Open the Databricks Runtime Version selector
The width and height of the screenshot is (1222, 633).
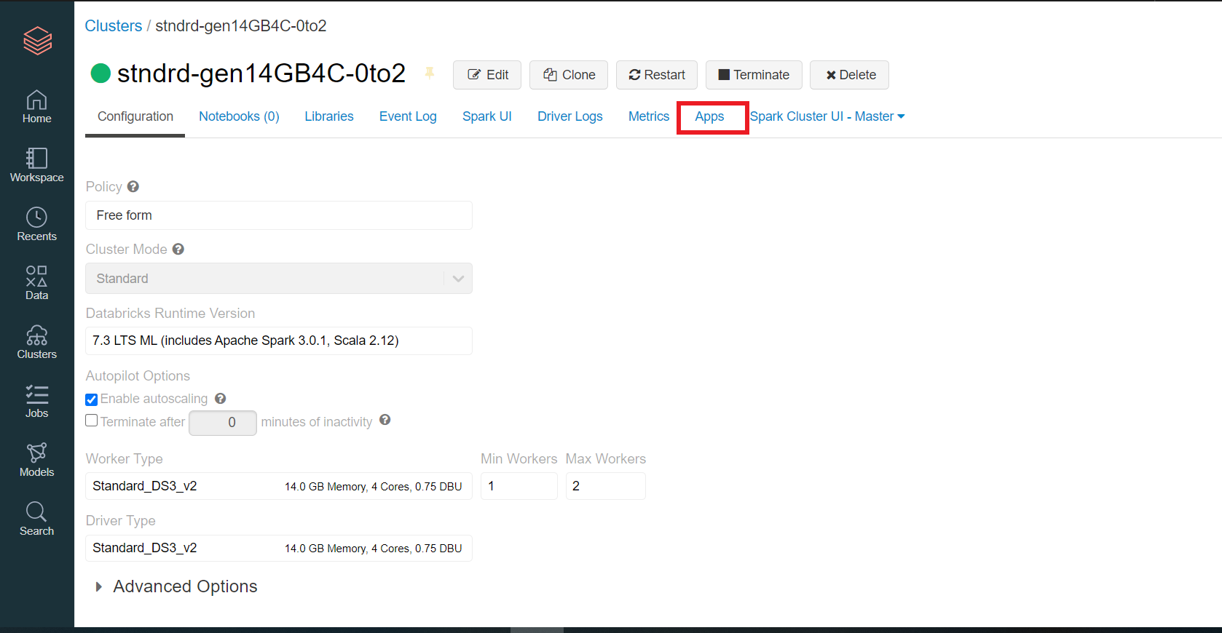point(279,341)
